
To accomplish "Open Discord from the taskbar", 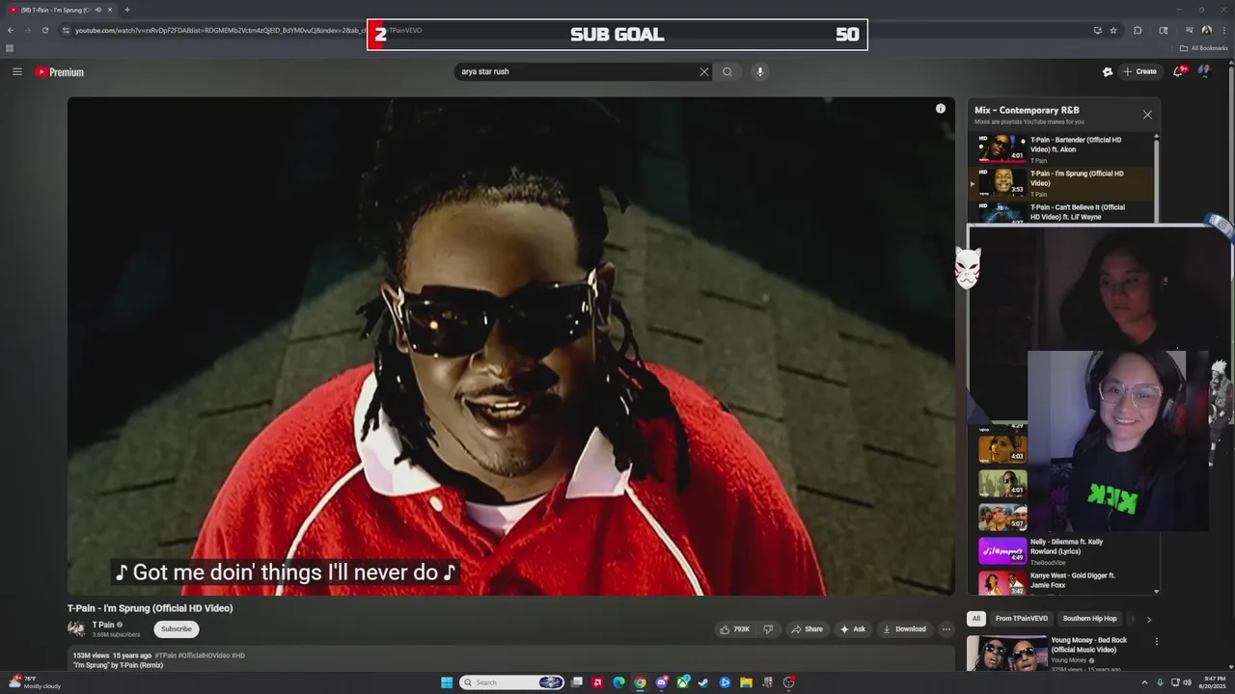I will pos(661,682).
